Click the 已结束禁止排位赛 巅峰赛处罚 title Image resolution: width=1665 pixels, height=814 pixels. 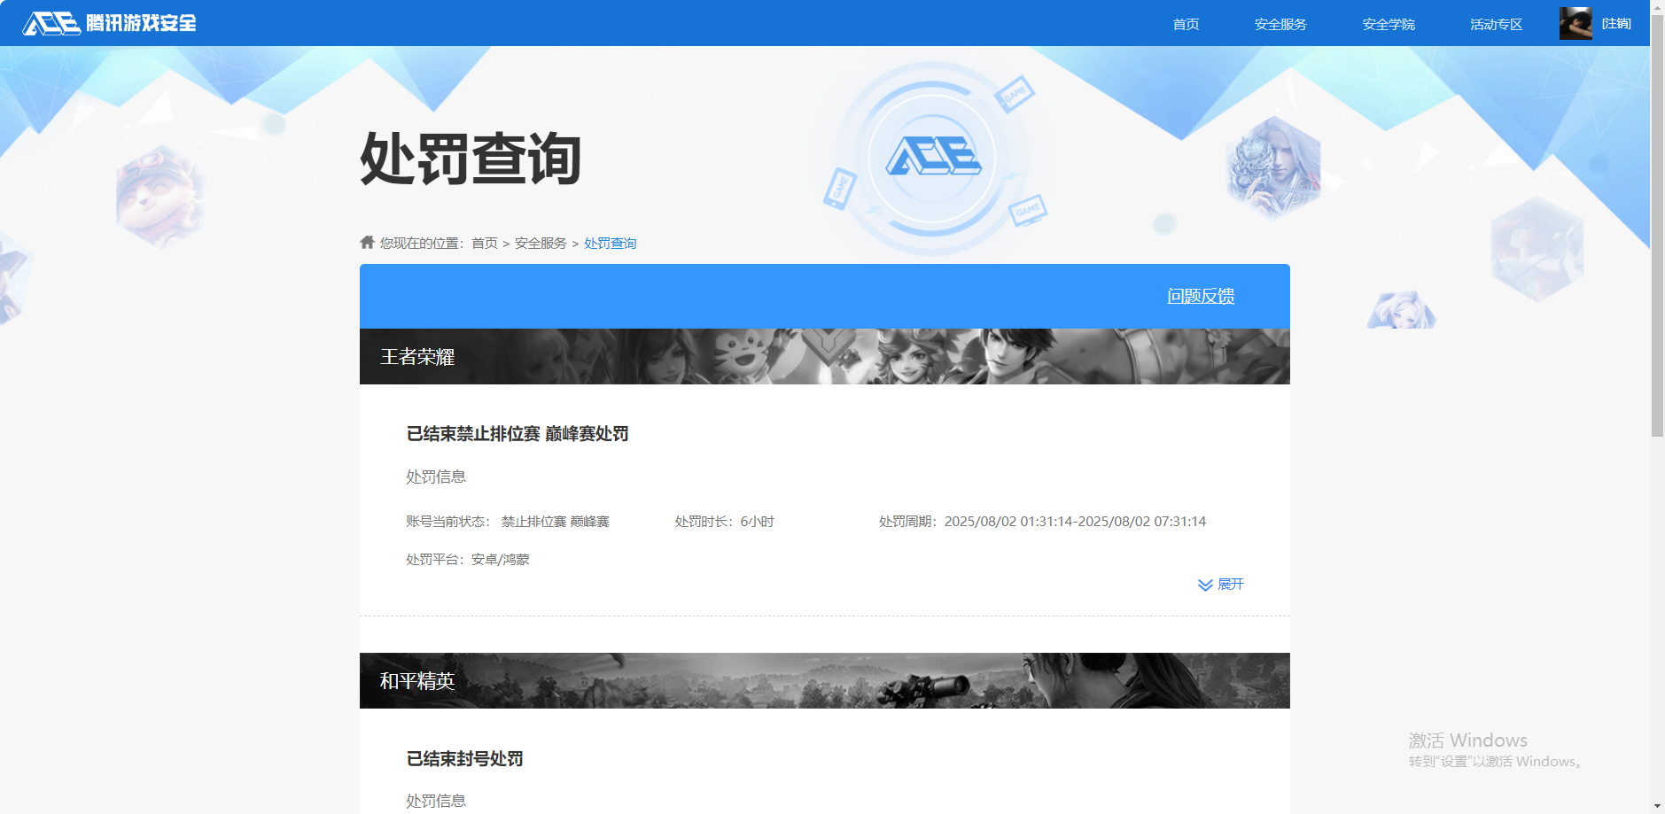517,433
